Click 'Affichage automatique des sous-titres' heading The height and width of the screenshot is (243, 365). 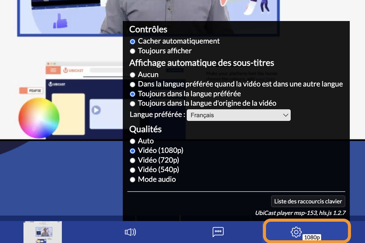point(202,63)
